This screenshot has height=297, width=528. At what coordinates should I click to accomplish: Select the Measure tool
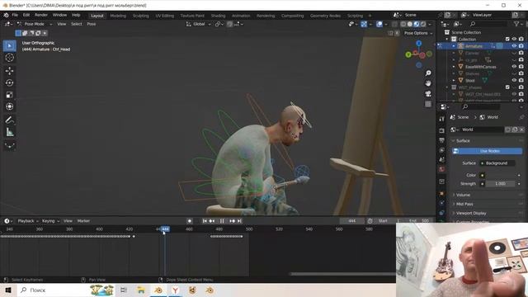click(x=9, y=132)
